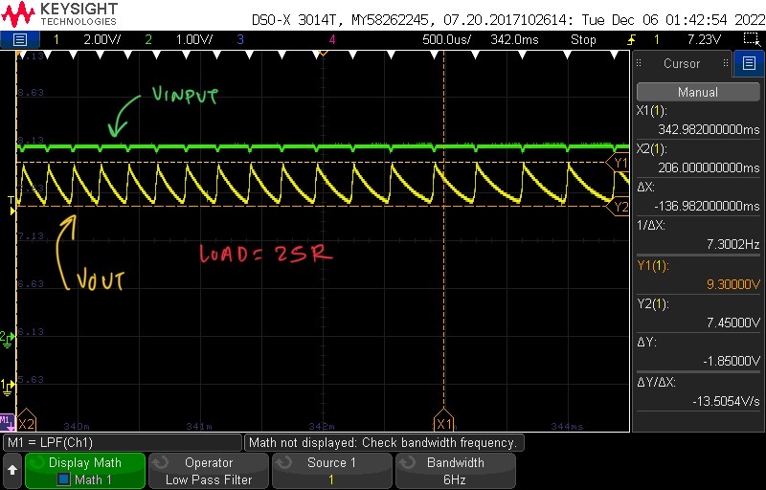Tap the Stop run status
Viewport: 766px width, 490px height.
[x=583, y=39]
